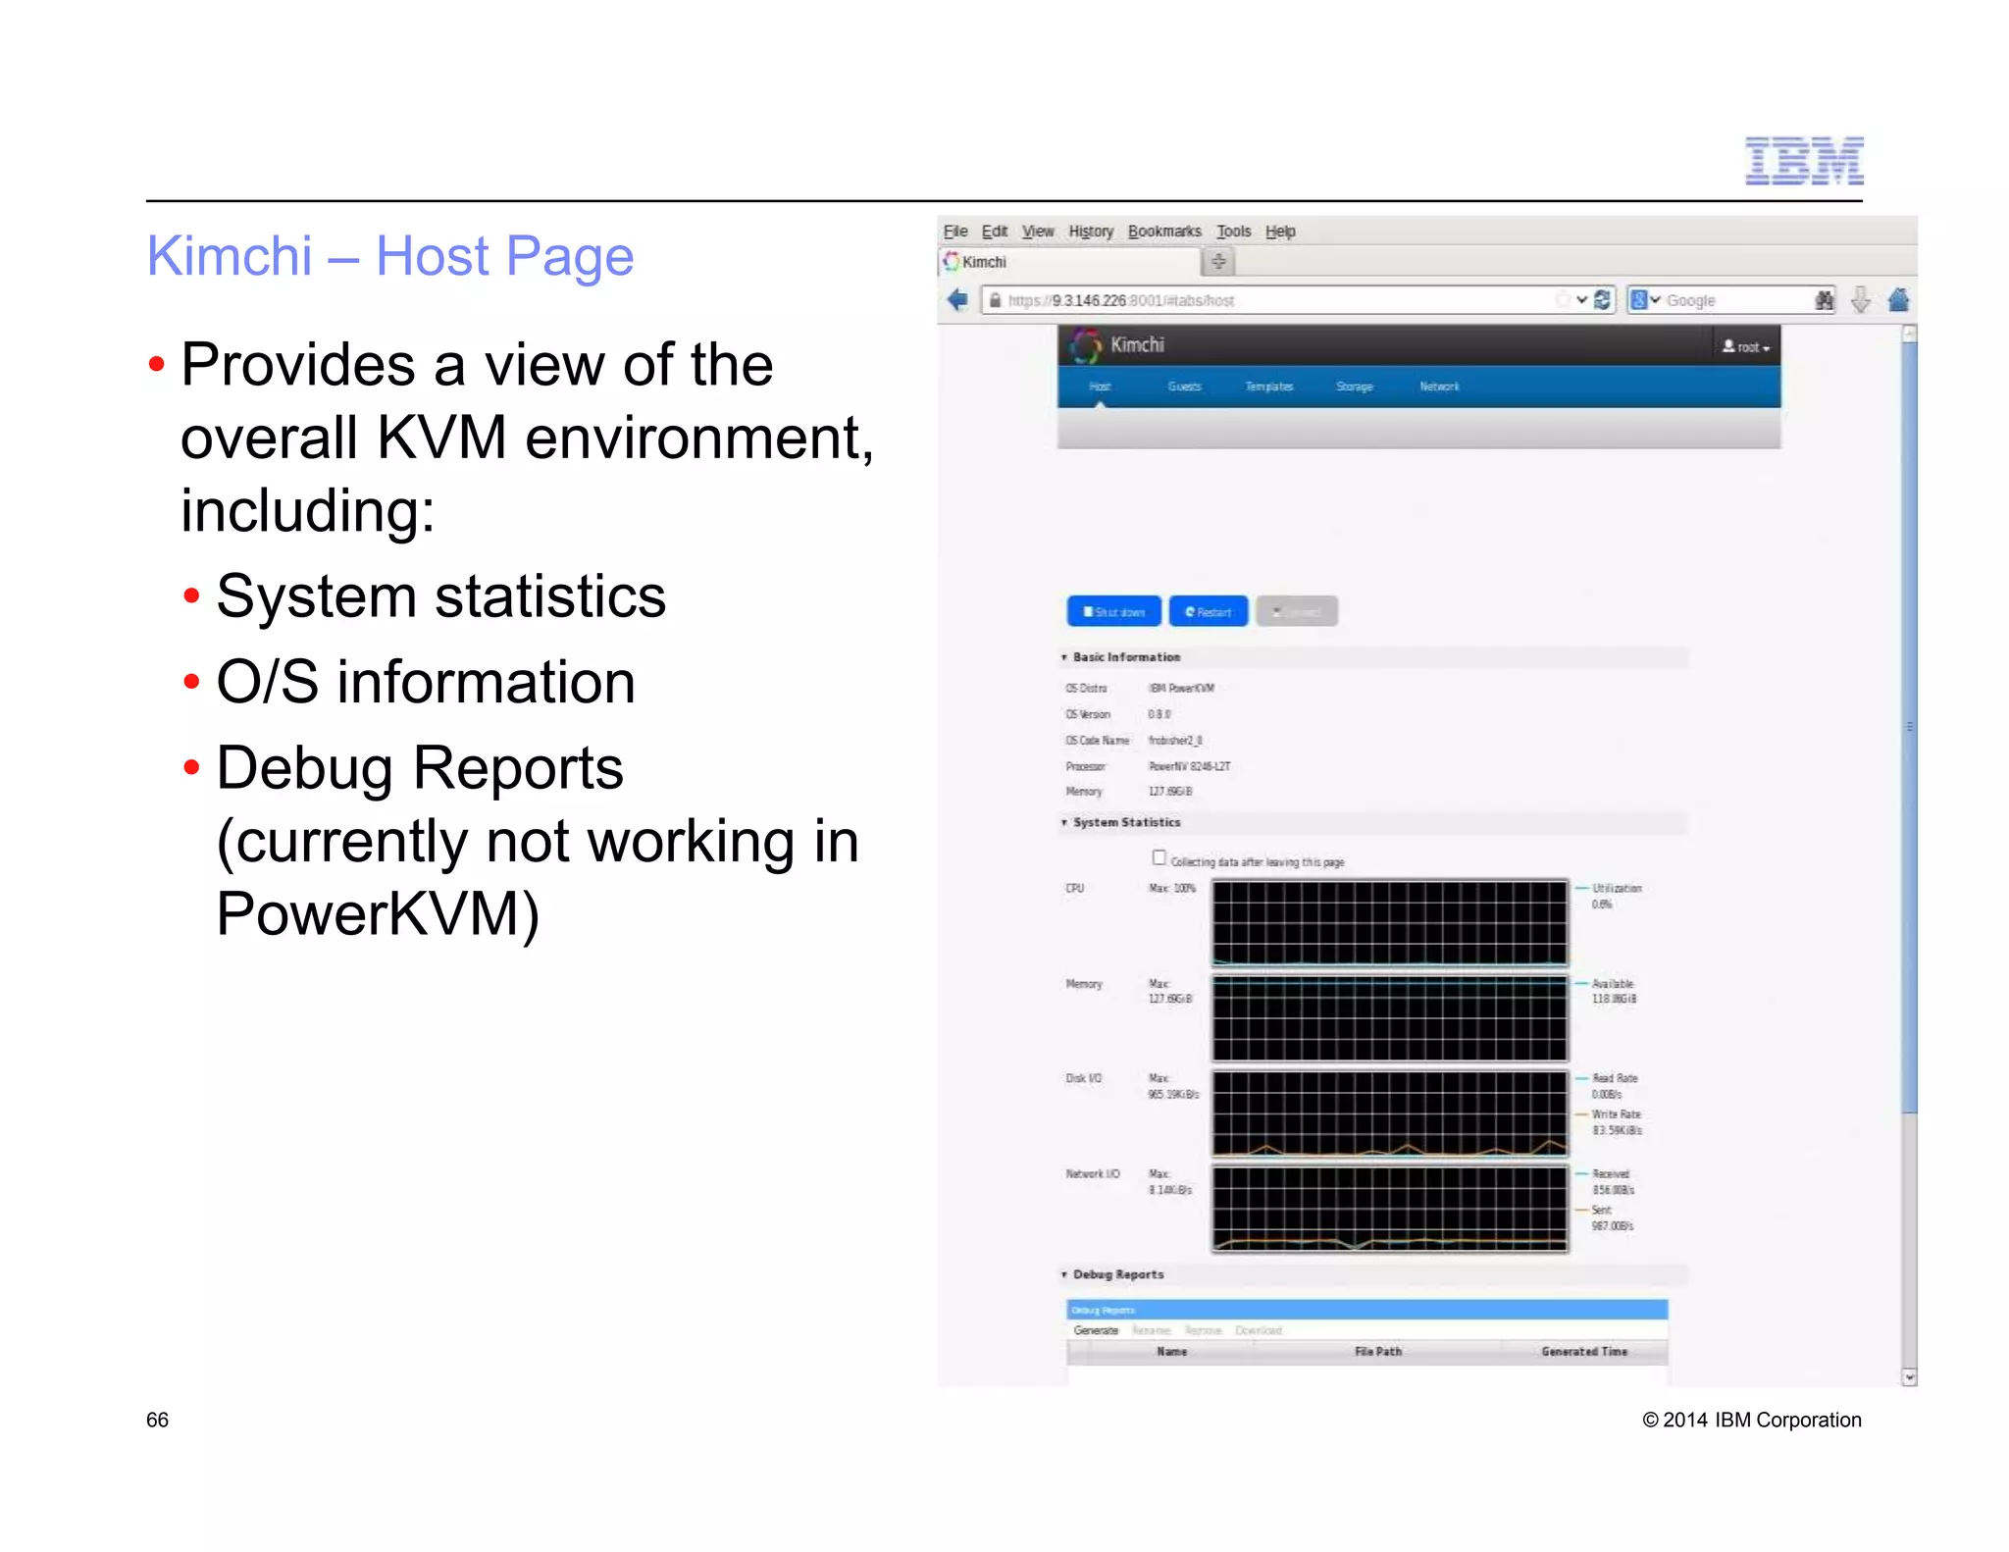Screen dimensions: 2009x1552
Task: Click the 'Utilization' CPU legend label
Action: tap(1617, 889)
